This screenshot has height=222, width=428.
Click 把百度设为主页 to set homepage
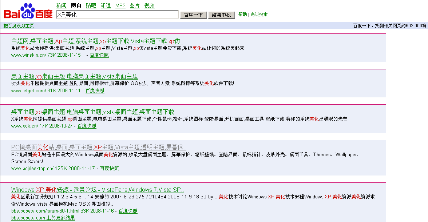point(19,26)
